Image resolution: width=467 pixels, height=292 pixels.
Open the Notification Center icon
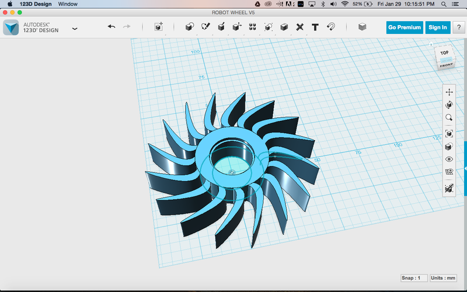455,4
